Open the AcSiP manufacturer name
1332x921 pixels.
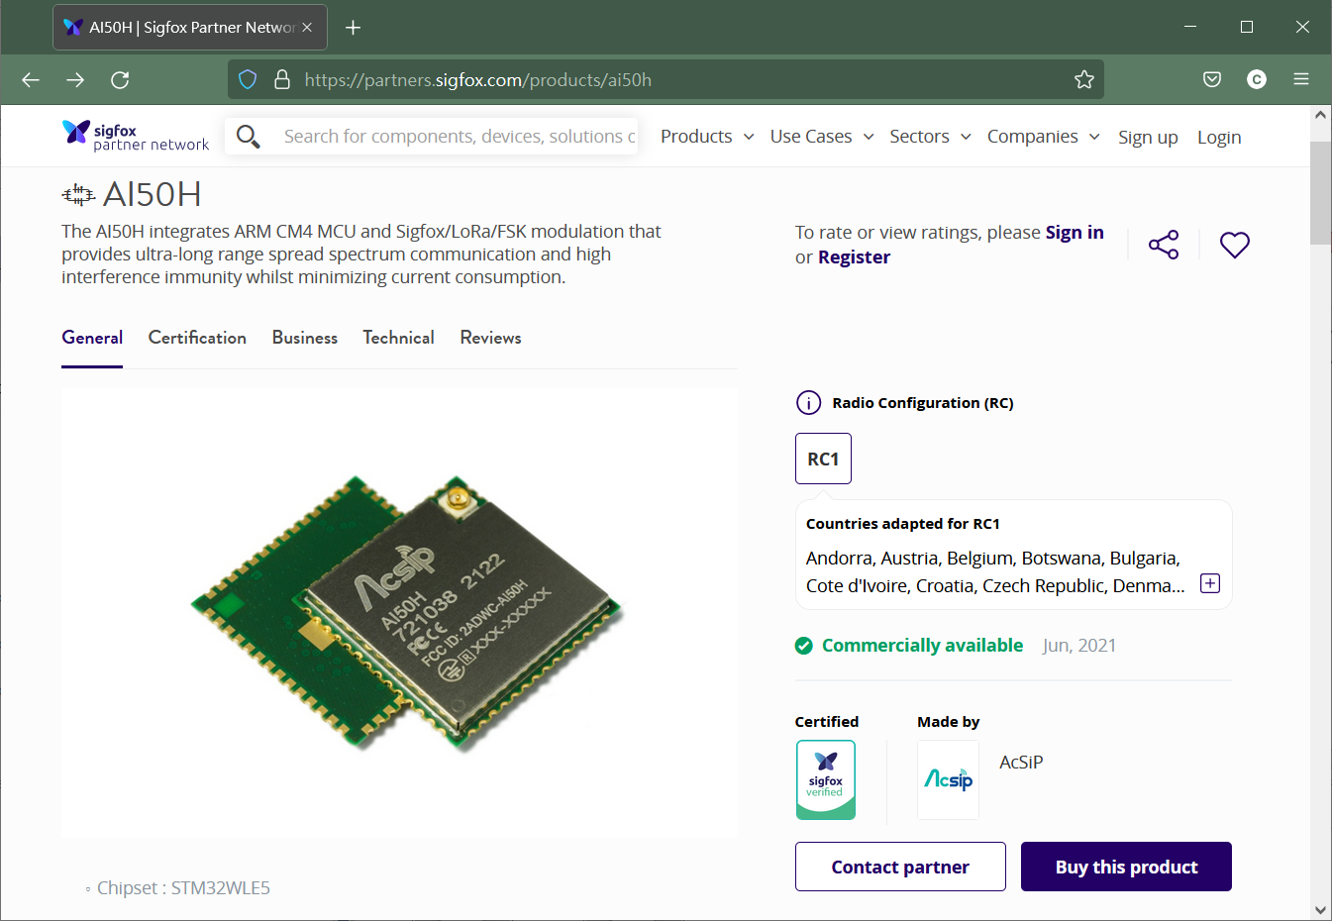[x=1021, y=763]
